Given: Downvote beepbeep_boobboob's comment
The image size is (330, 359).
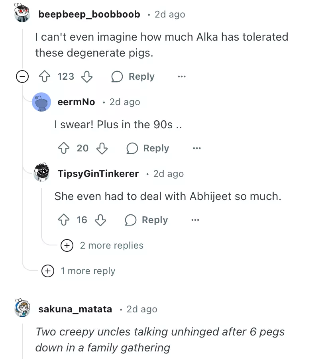Looking at the screenshot, I should click(x=87, y=77).
